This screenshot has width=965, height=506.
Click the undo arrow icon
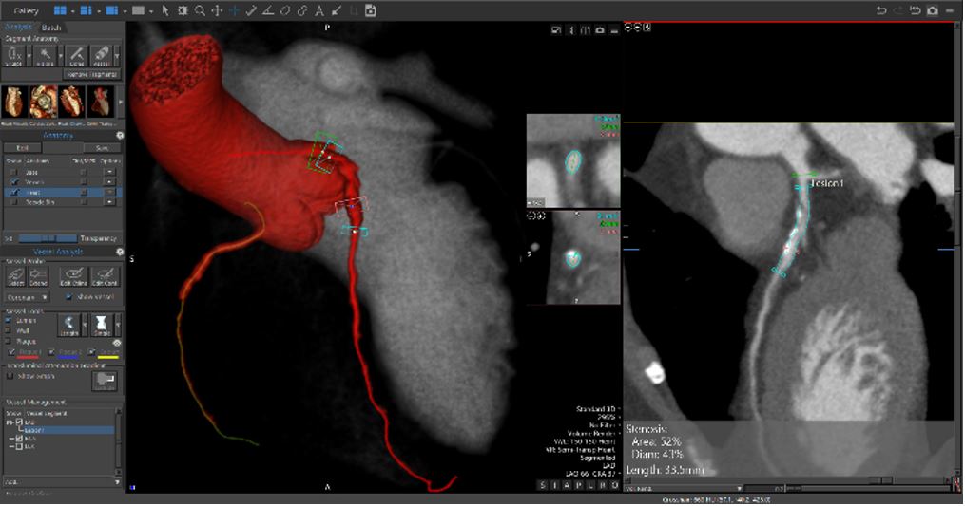[881, 10]
